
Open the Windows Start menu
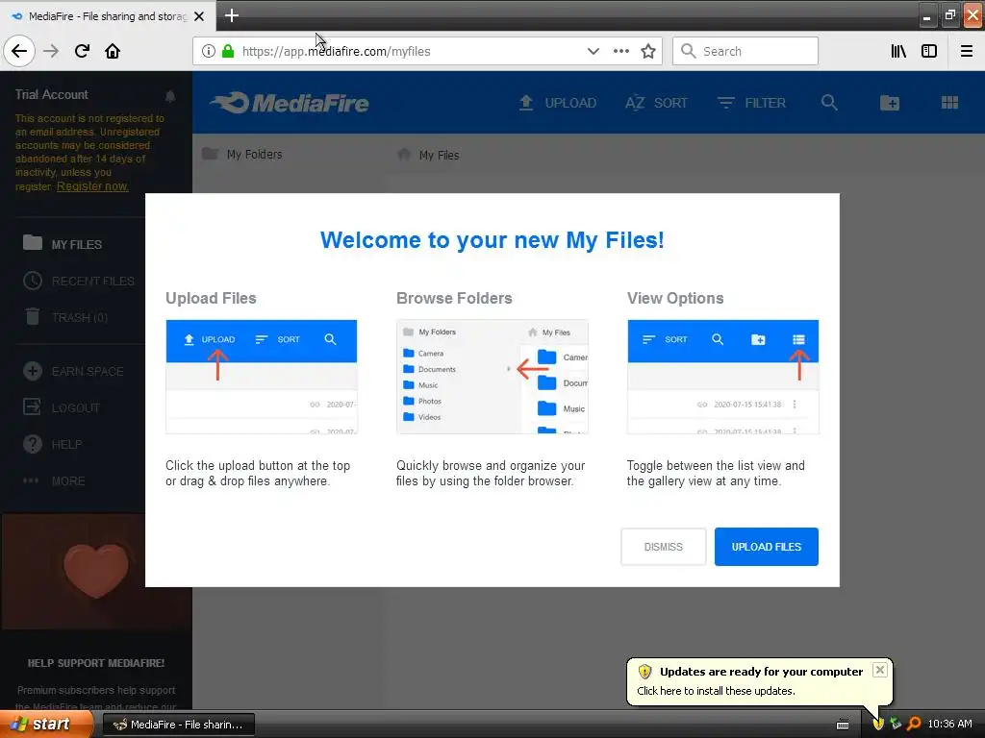[x=46, y=724]
